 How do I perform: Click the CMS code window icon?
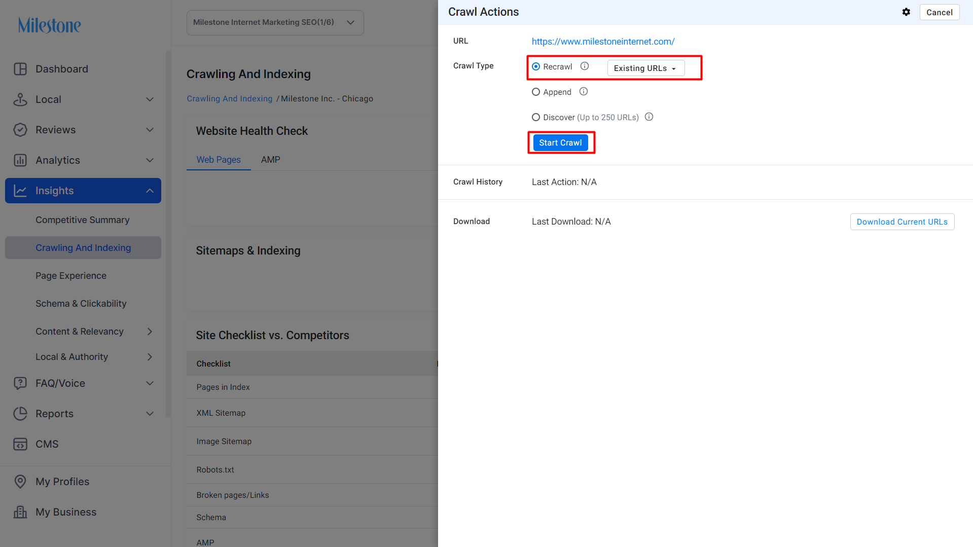[20, 444]
